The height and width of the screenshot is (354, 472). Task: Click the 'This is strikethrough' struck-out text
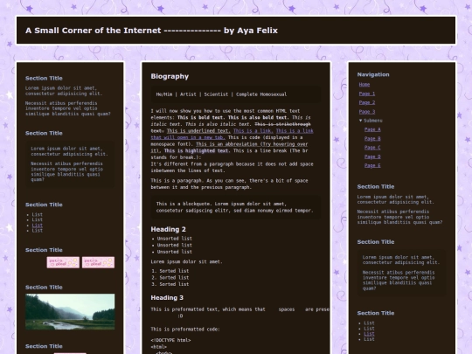click(282, 124)
